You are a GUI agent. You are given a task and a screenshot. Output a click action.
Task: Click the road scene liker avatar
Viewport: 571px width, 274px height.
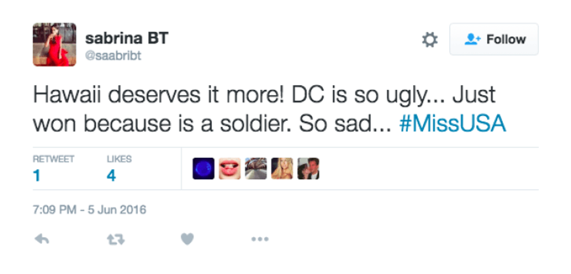tap(256, 168)
